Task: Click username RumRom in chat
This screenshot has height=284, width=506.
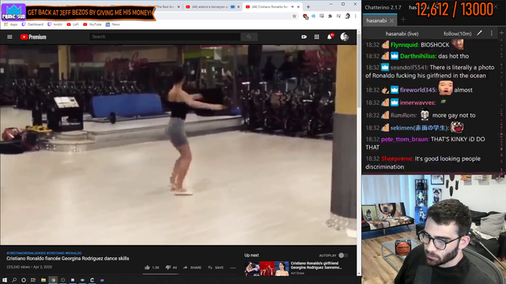Action: (403, 115)
